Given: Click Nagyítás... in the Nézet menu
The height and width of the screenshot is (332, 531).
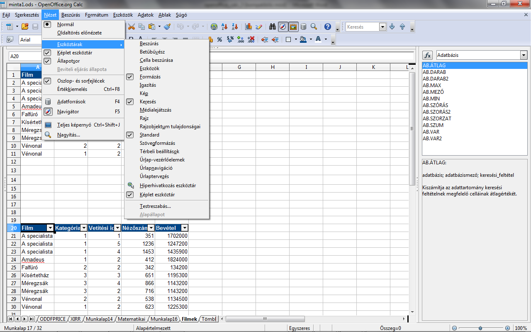Looking at the screenshot, I should (83, 135).
